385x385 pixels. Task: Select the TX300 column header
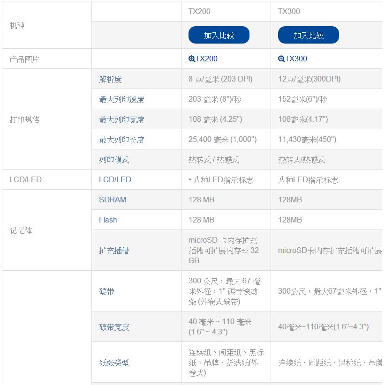tap(289, 11)
